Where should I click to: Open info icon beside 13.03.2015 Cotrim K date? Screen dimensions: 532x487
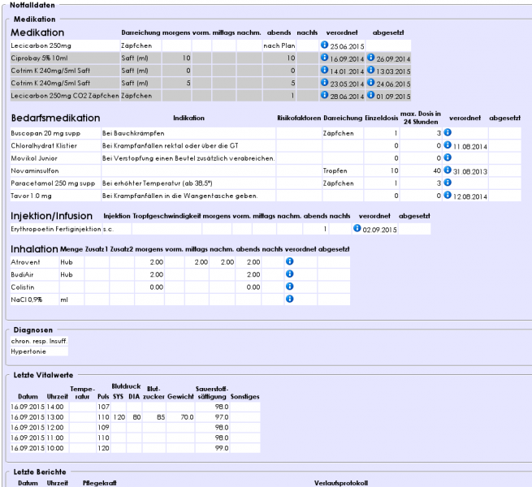(x=371, y=70)
